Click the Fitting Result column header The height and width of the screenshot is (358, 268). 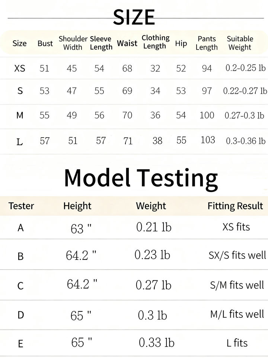235,206
